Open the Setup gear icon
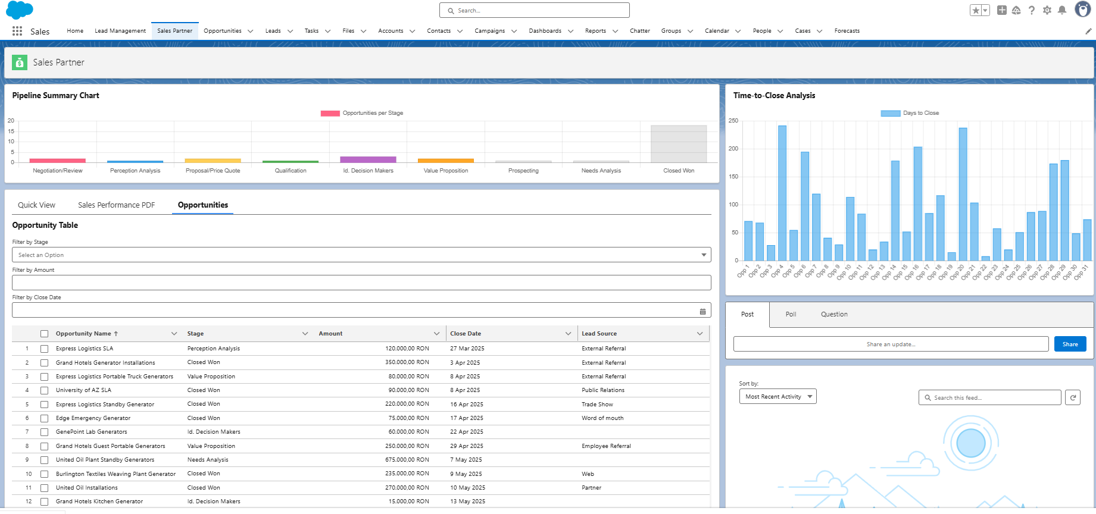The height and width of the screenshot is (514, 1096). coord(1047,10)
